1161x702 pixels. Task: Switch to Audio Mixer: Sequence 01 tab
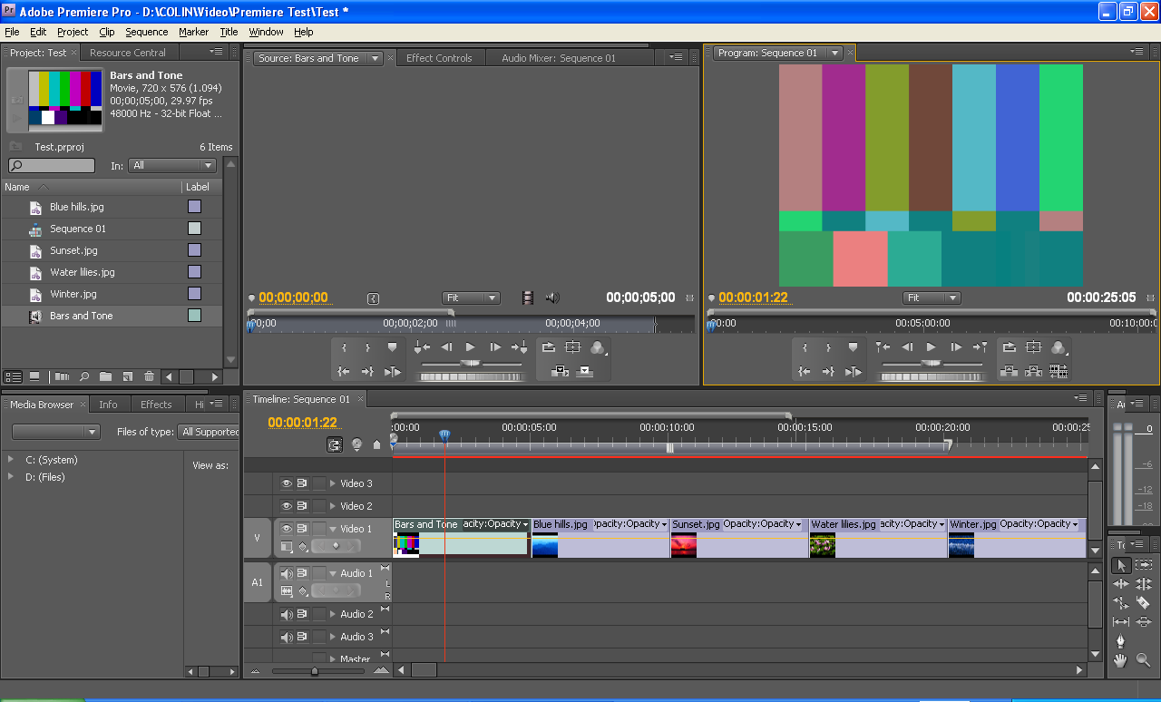[559, 58]
